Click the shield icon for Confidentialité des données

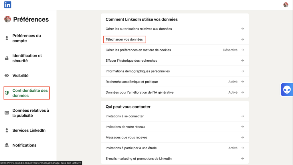(x=7, y=93)
